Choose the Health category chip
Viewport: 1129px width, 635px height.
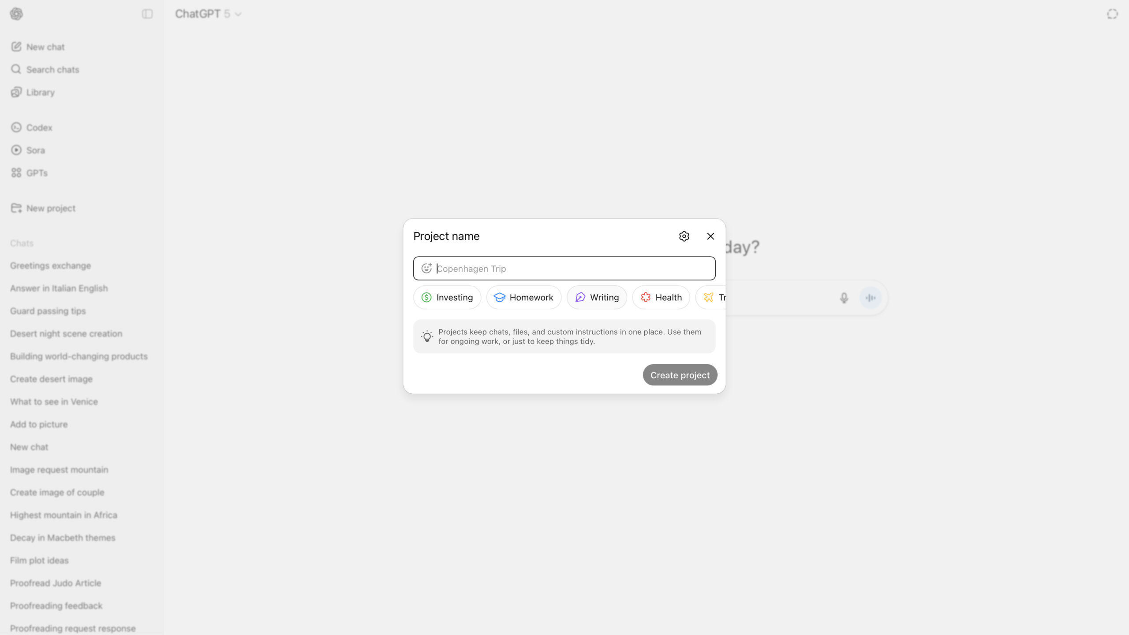[661, 298]
